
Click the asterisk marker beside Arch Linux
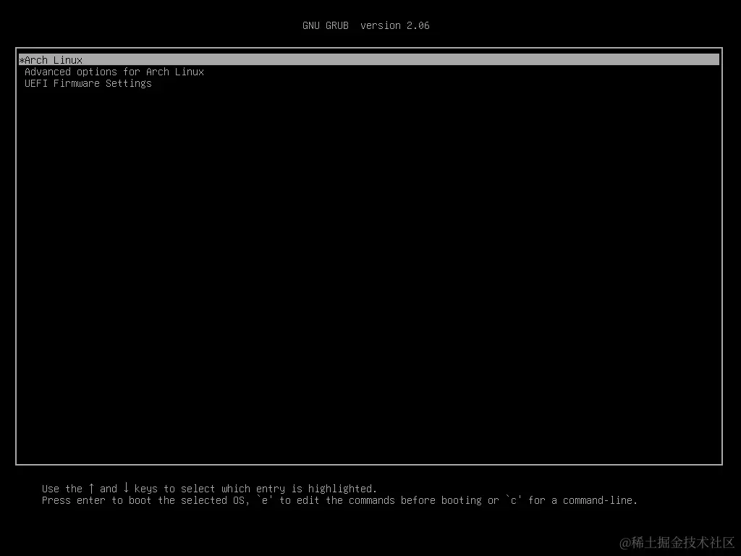(22, 59)
